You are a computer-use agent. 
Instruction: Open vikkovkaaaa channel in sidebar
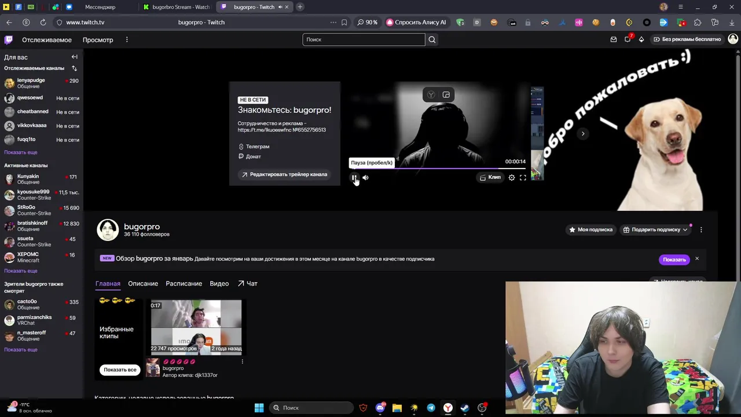point(42,126)
